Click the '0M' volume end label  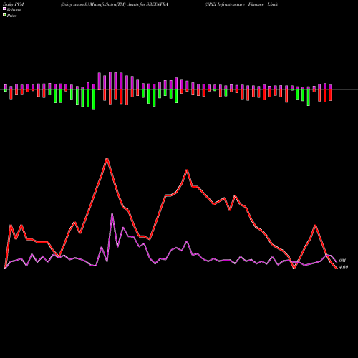coord(342,261)
